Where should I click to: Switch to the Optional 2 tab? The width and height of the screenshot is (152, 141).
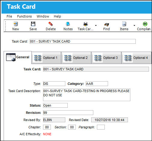point(76,58)
